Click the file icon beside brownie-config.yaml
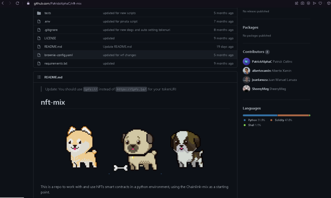The height and width of the screenshot is (198, 331). pyautogui.click(x=39, y=55)
